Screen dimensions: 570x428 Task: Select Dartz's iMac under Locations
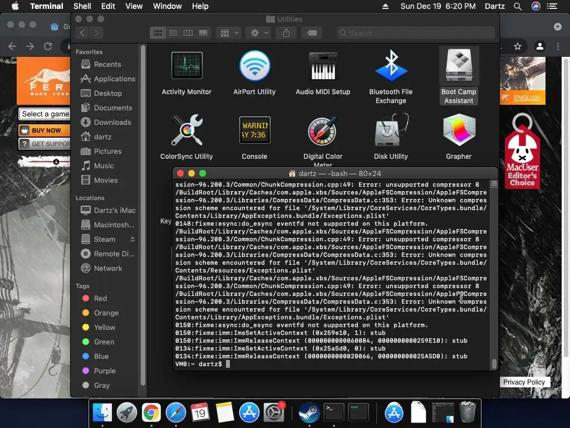click(x=107, y=210)
